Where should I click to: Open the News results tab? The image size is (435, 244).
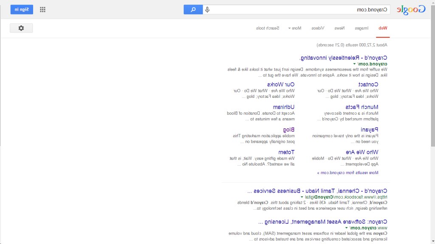(x=340, y=28)
